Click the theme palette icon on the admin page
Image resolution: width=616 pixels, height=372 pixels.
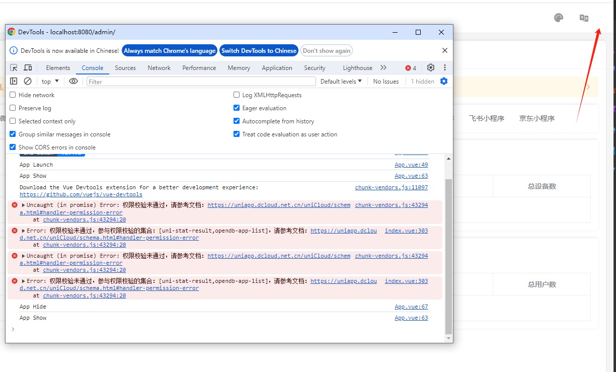[559, 18]
